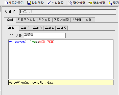Click the ValueWhen(nth, condition, data) hint bar

click(x=61, y=83)
